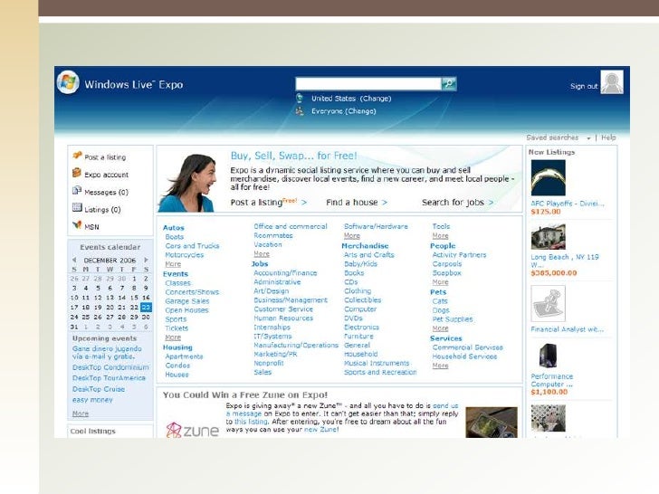Open Concerts/Shows events link

[x=192, y=292]
